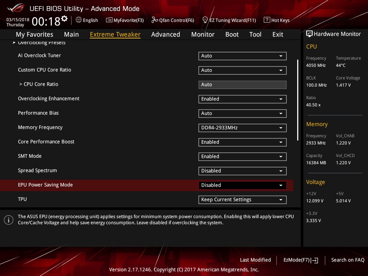
Task: Open the TPU Keep Current Settings dropdown
Action: pyautogui.click(x=242, y=200)
